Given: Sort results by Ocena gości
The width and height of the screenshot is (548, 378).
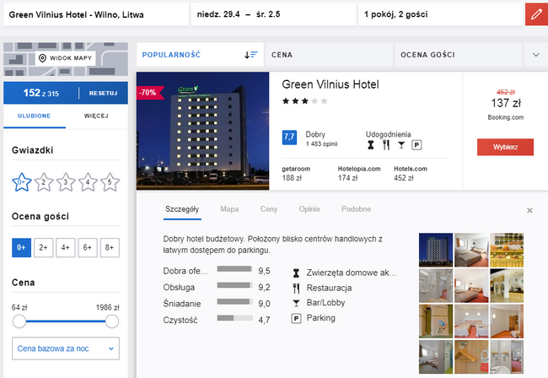Looking at the screenshot, I should pos(459,55).
